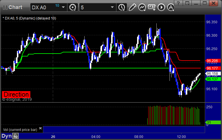Click the green 96.137 price marker

pos(213,79)
